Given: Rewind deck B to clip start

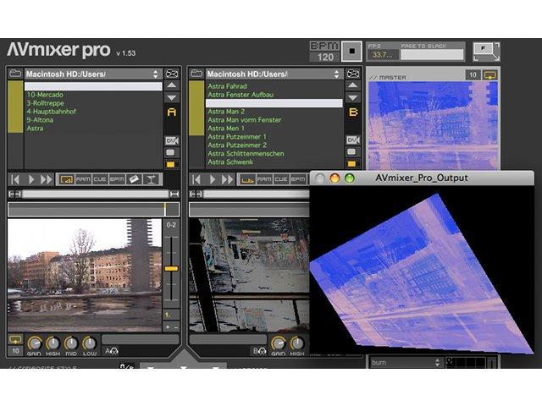Looking at the screenshot, I should 196,179.
